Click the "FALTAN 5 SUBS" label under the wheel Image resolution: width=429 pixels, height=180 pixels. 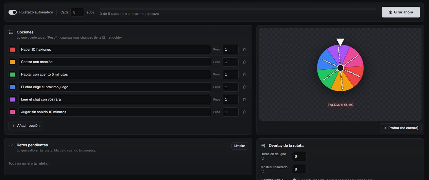coord(340,105)
